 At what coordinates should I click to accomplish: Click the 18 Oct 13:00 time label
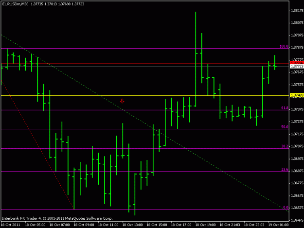tap(133, 225)
